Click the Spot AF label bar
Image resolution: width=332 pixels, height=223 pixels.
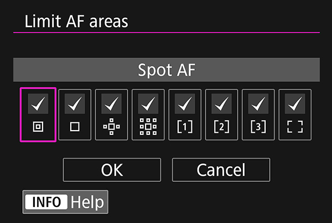point(166,70)
